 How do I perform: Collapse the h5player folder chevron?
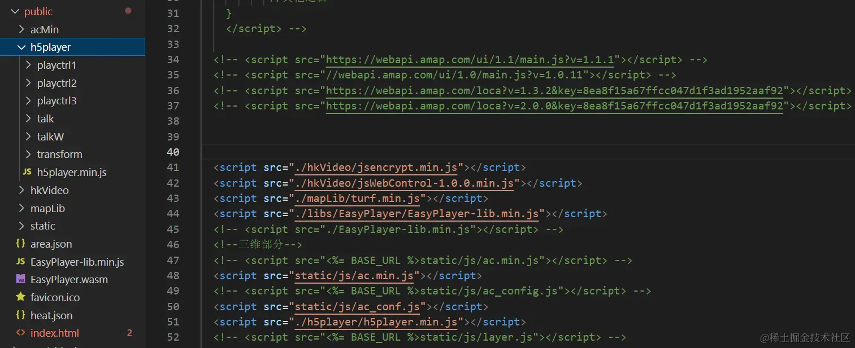pos(21,47)
